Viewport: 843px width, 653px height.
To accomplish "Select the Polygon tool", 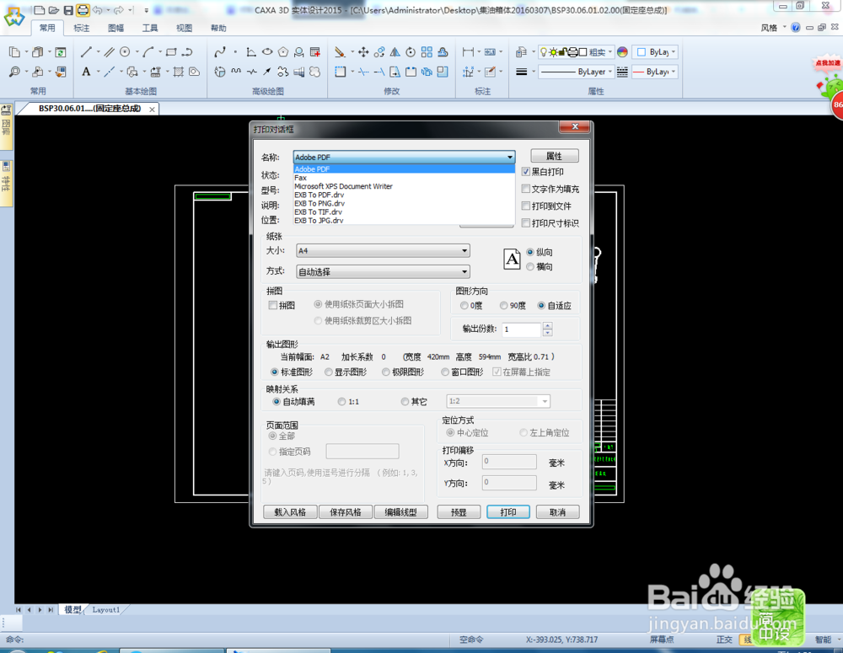I will [x=283, y=52].
